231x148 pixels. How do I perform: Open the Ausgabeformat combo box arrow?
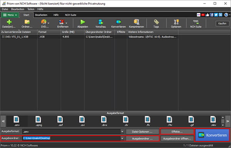[122, 131]
